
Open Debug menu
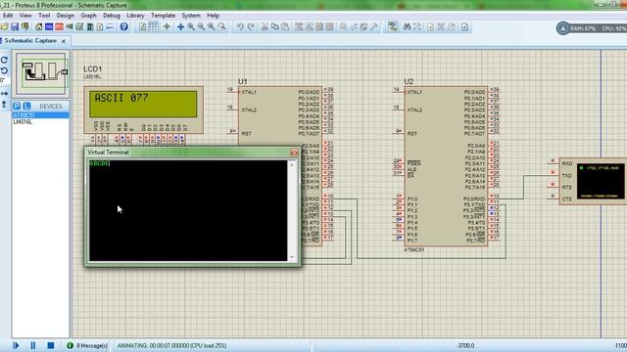(112, 16)
